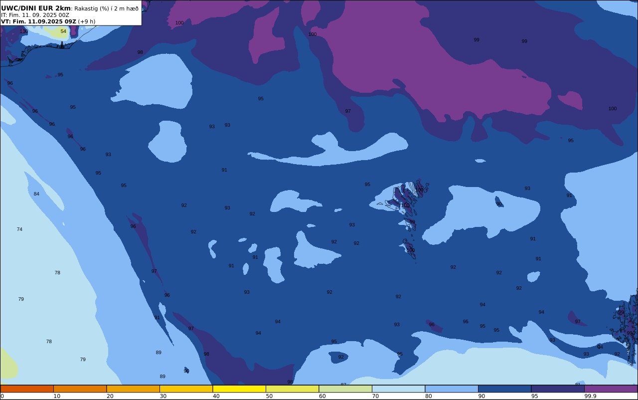Click the legend tick label "50"
This screenshot has width=638, height=400.
[269, 396]
